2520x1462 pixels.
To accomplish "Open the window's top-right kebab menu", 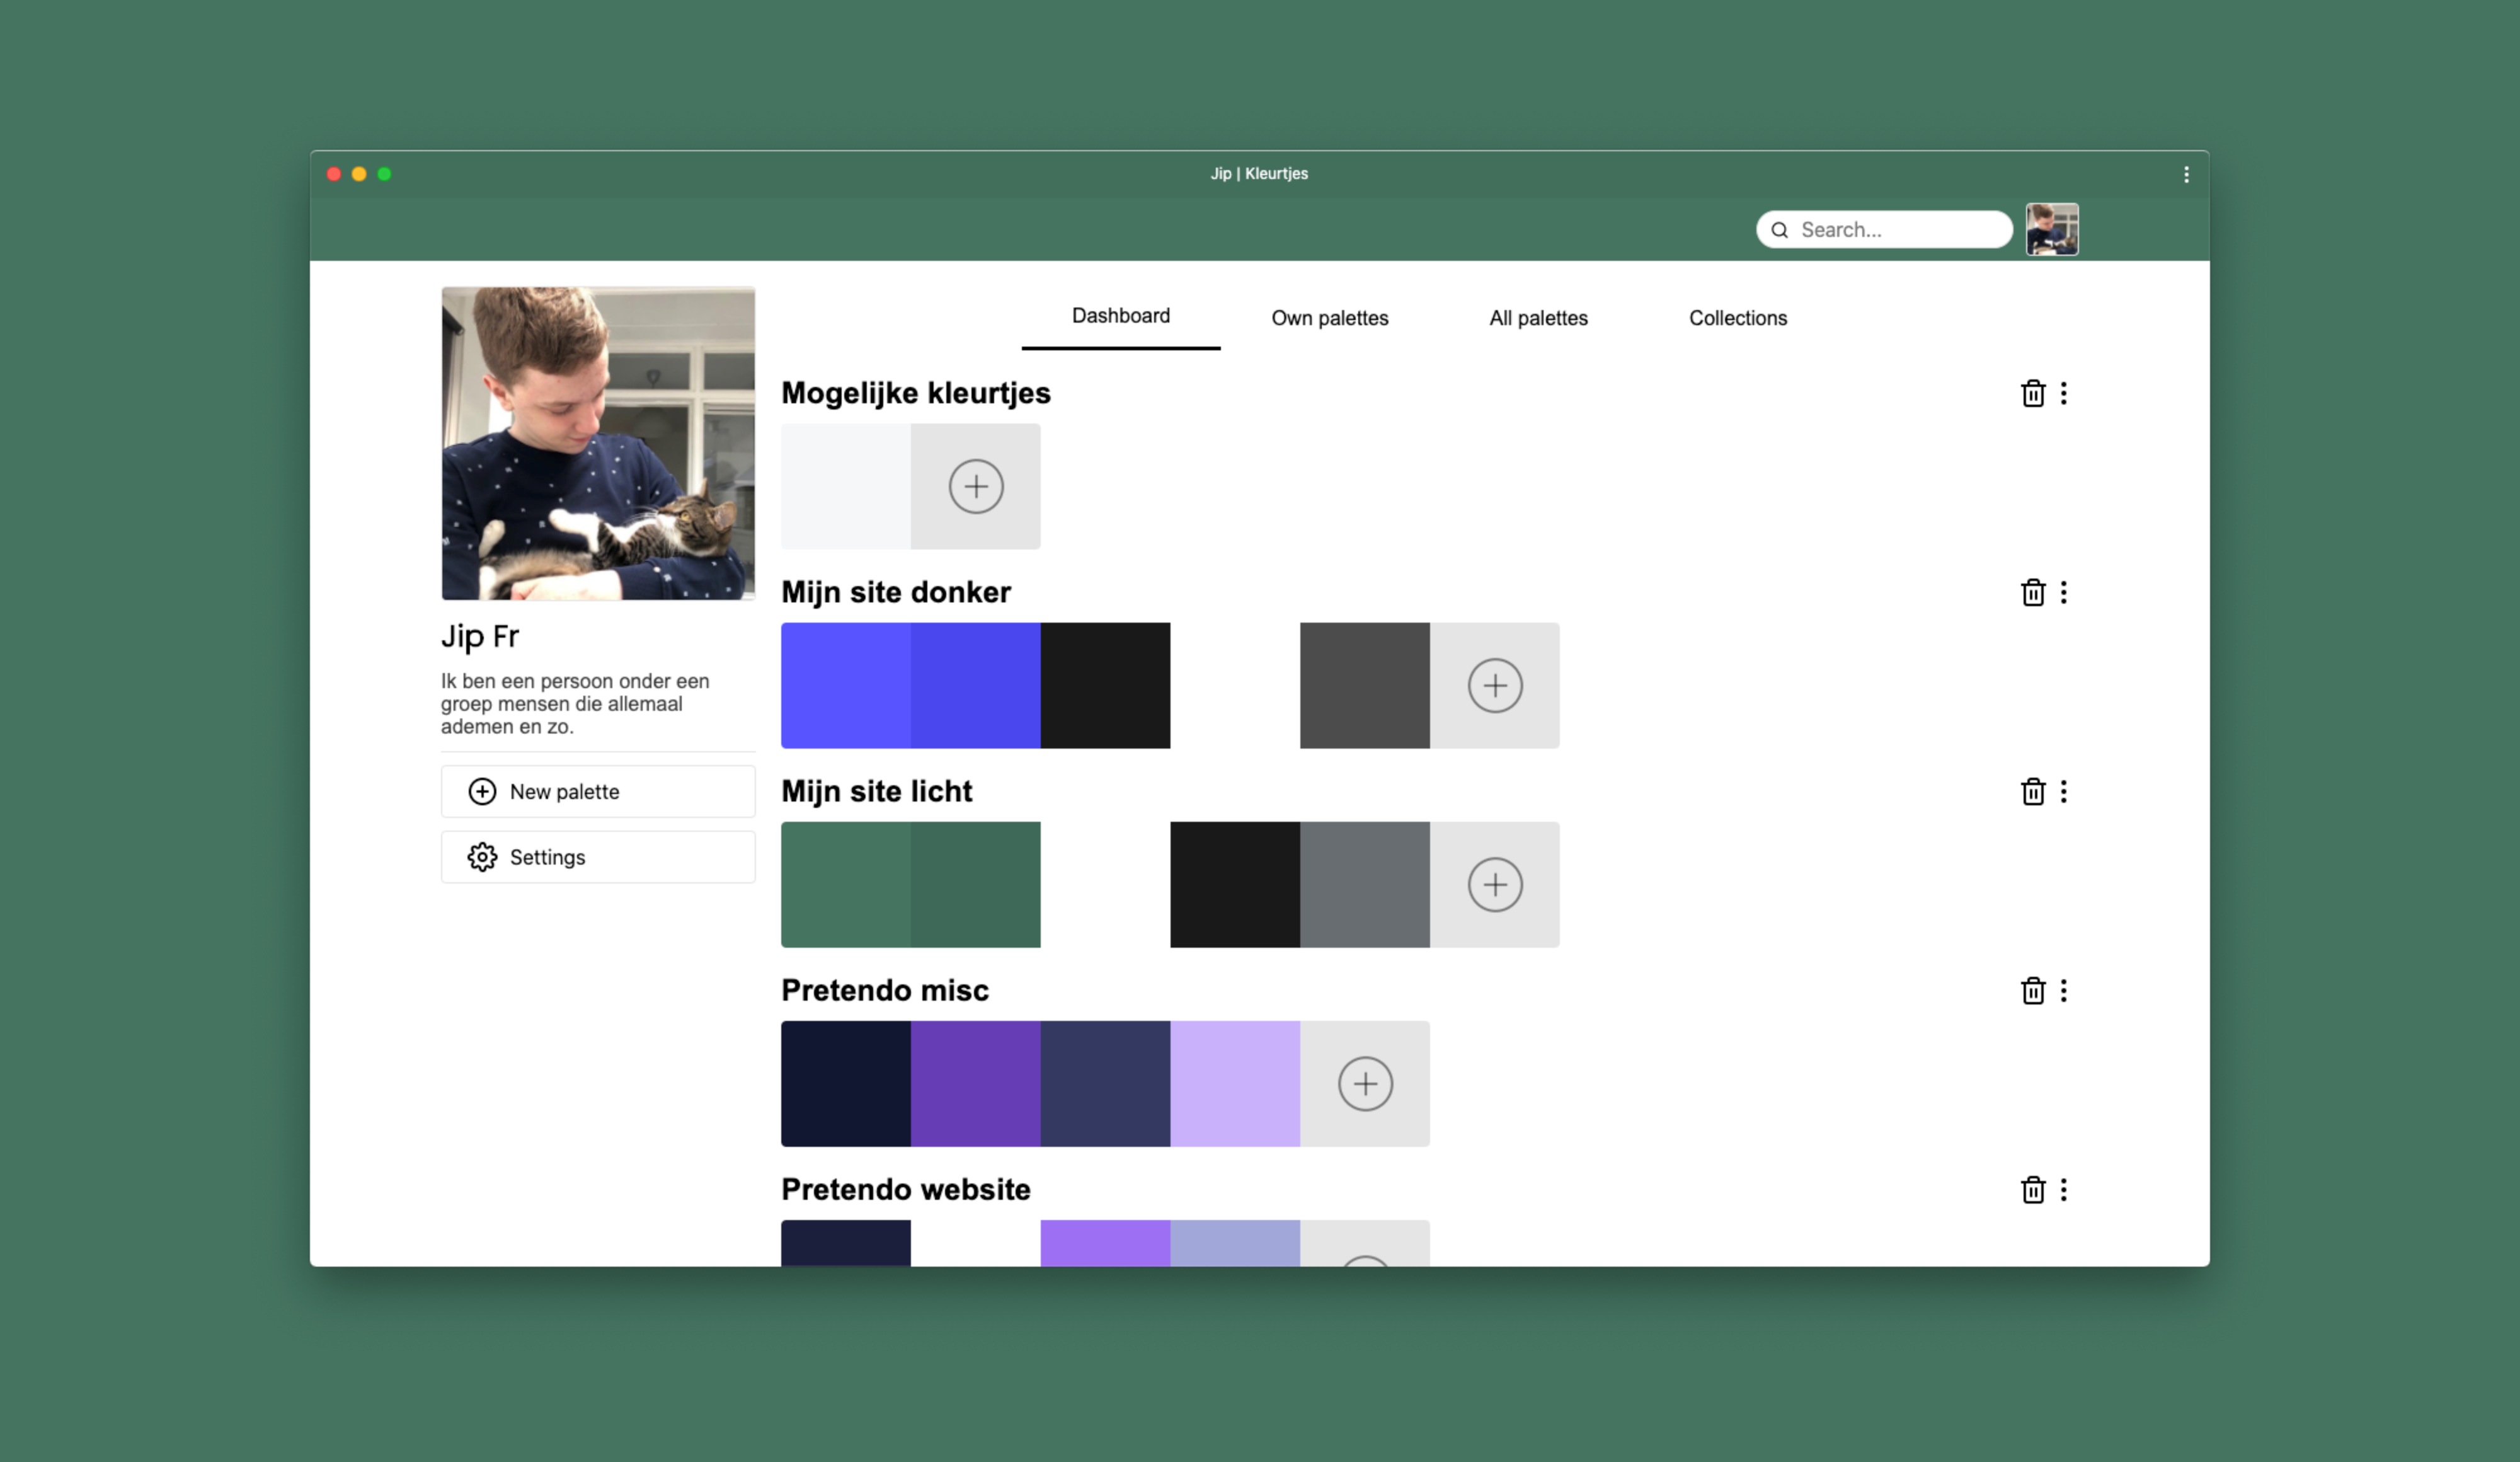I will coord(2186,174).
